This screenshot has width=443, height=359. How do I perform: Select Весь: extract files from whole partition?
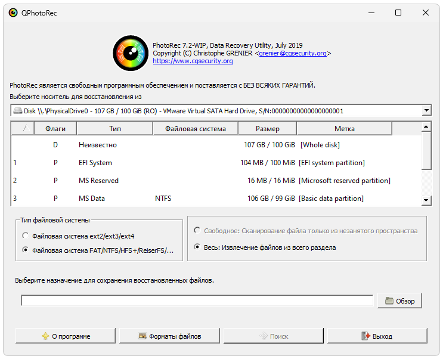pyautogui.click(x=197, y=247)
